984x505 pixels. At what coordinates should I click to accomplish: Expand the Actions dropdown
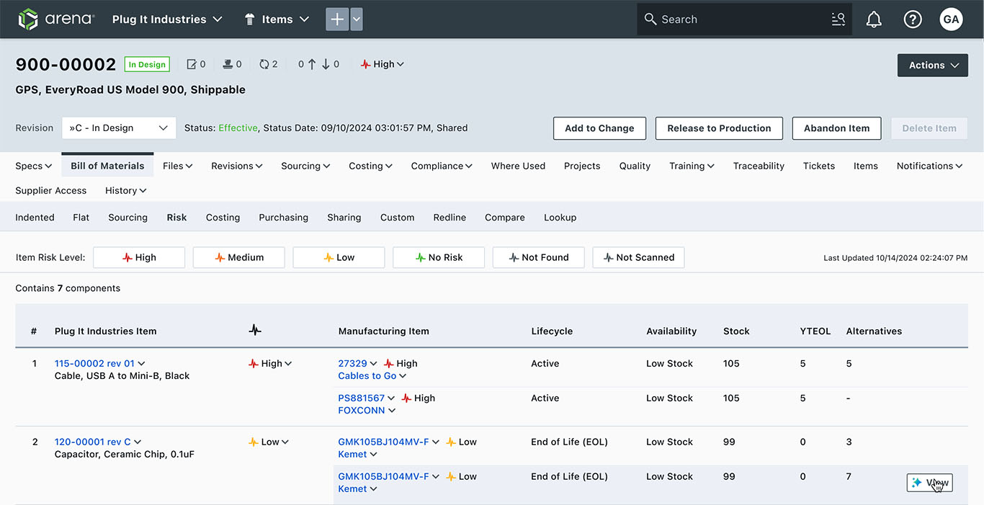933,65
